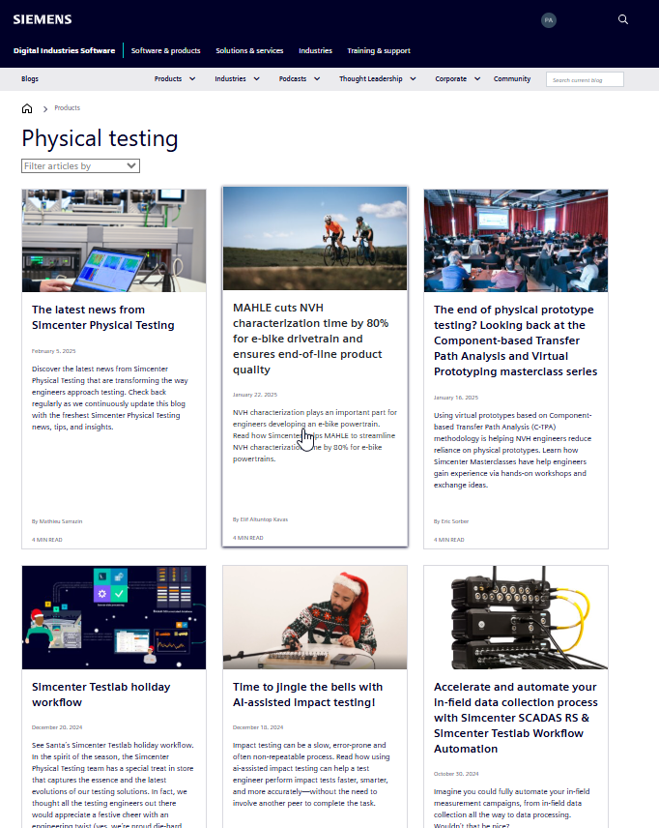Open Industries top navigation item
This screenshot has width=659, height=828.
pyautogui.click(x=316, y=50)
